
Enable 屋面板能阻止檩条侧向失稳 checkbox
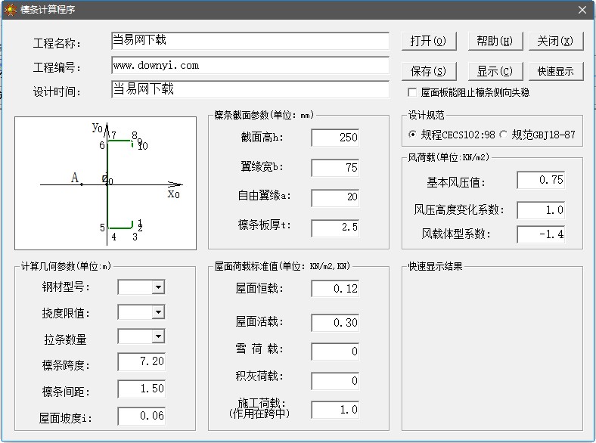pos(413,92)
